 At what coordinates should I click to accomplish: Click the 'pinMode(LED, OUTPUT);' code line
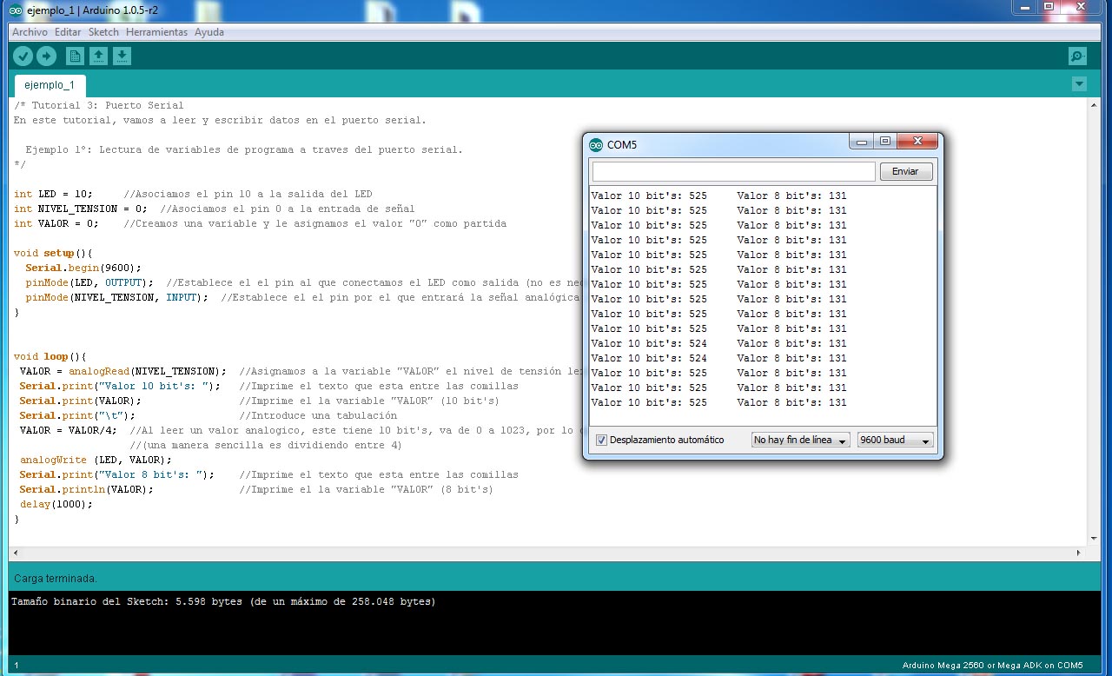tap(89, 282)
